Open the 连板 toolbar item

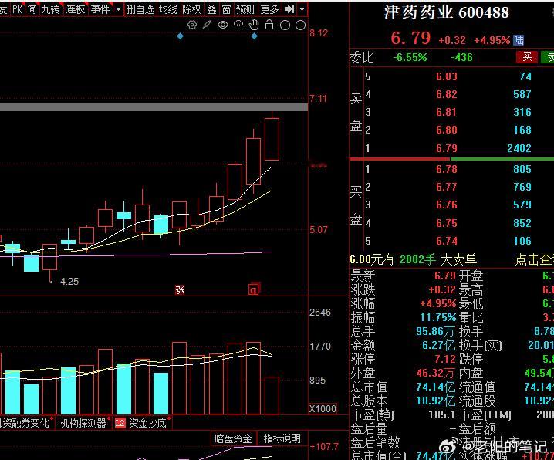point(76,9)
